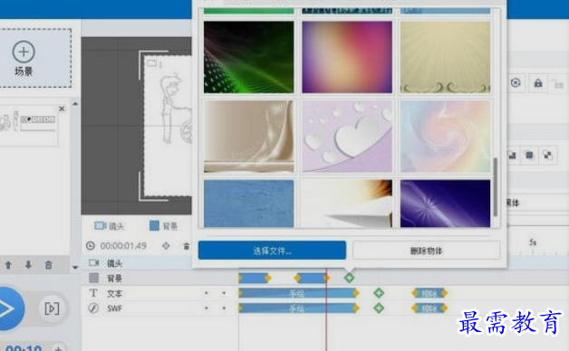The image size is (569, 351).
Task: Select the 手绘 animation bar on the 文本 track
Action: point(297,293)
